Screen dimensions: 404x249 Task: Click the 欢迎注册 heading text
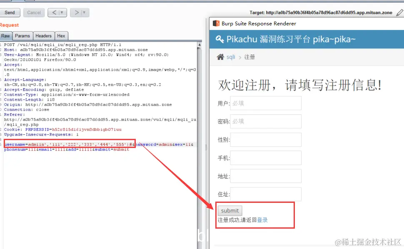pos(299,85)
